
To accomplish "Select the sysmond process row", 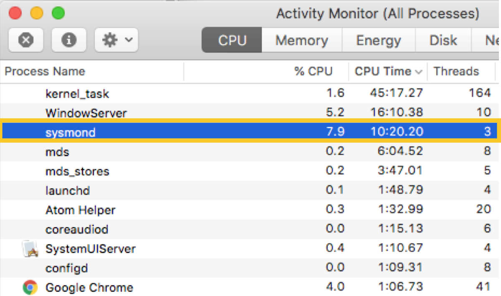I will point(250,132).
